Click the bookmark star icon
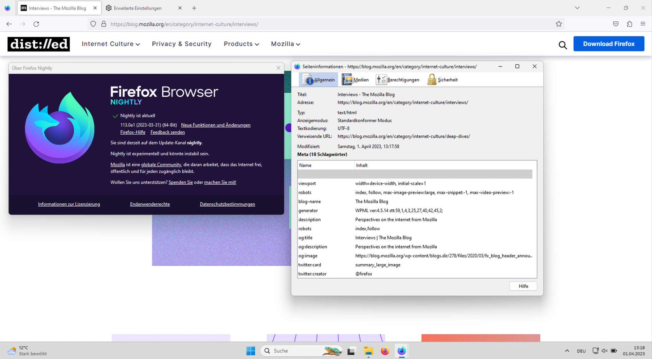 coord(559,24)
